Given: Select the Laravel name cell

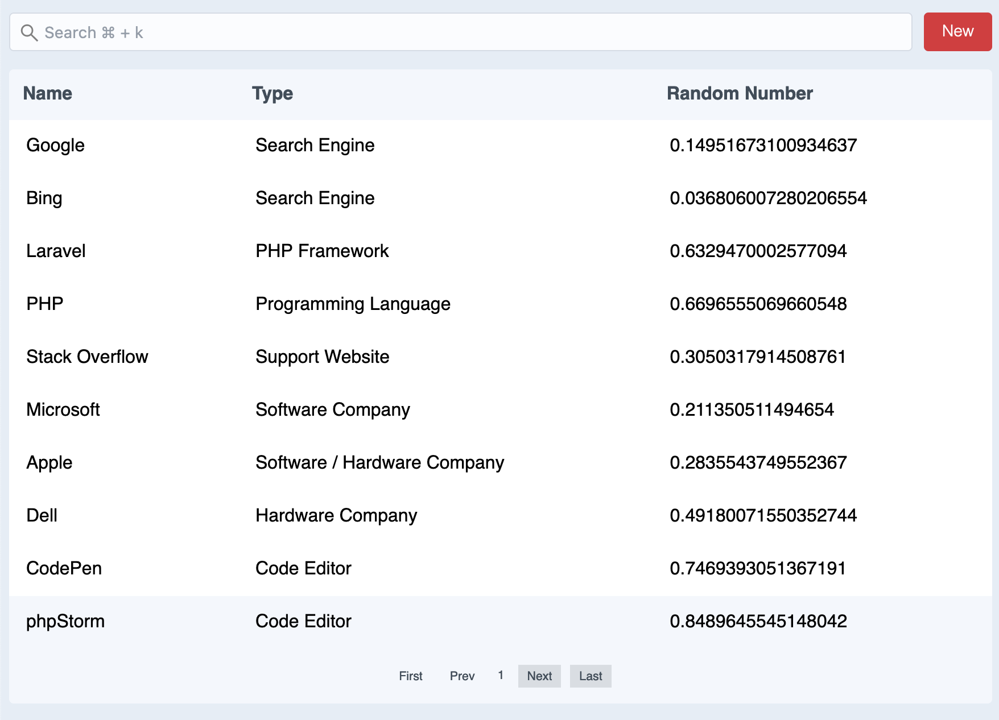Looking at the screenshot, I should [x=56, y=251].
